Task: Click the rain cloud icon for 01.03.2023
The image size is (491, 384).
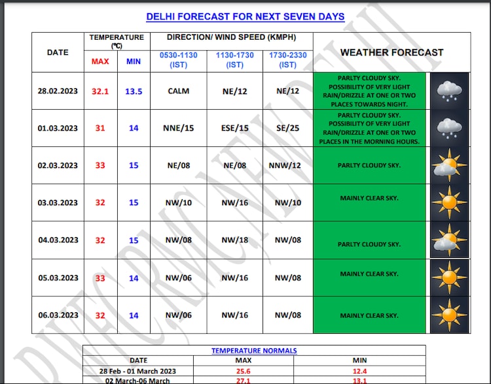Action: click(x=448, y=128)
